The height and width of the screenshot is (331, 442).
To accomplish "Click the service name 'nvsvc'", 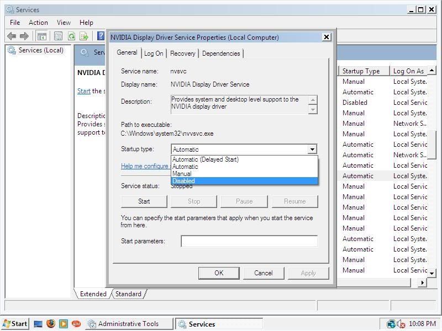I will coord(178,71).
